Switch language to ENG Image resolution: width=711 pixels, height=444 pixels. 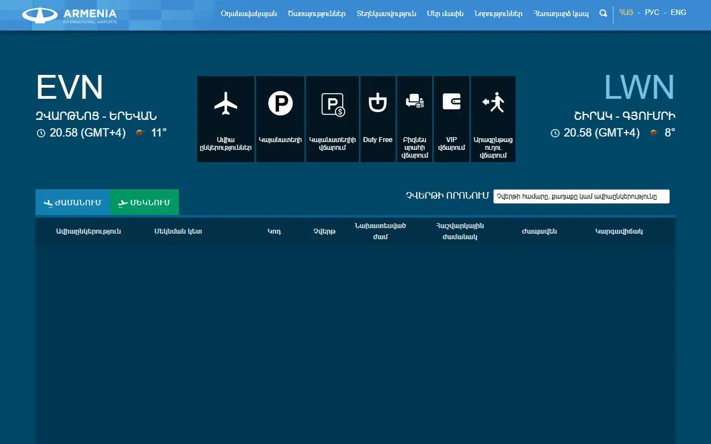click(678, 12)
